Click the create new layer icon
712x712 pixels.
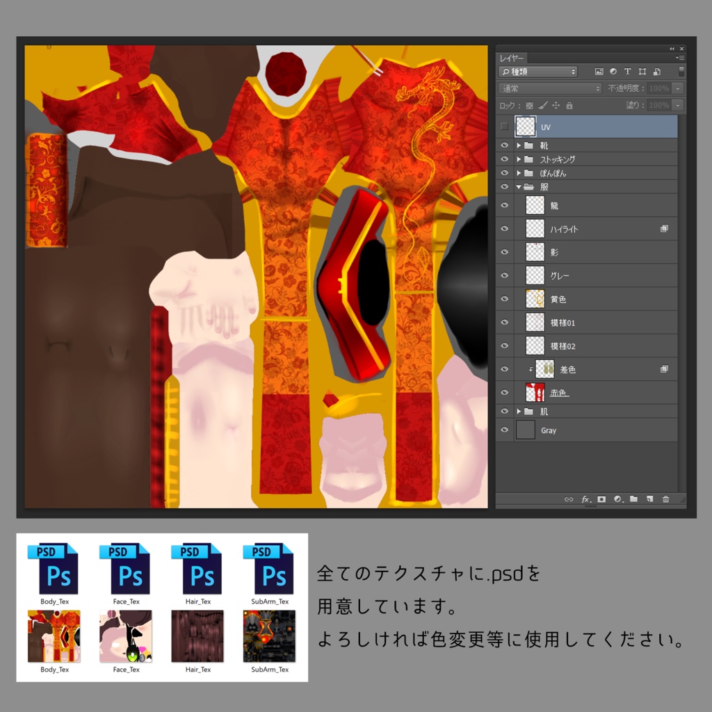[x=649, y=499]
